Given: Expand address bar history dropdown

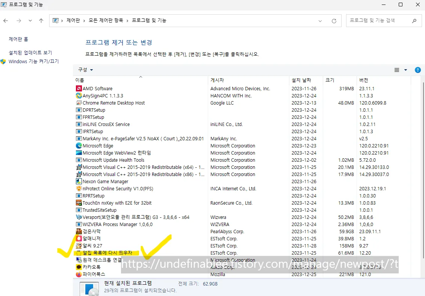Looking at the screenshot, I should click(x=320, y=21).
